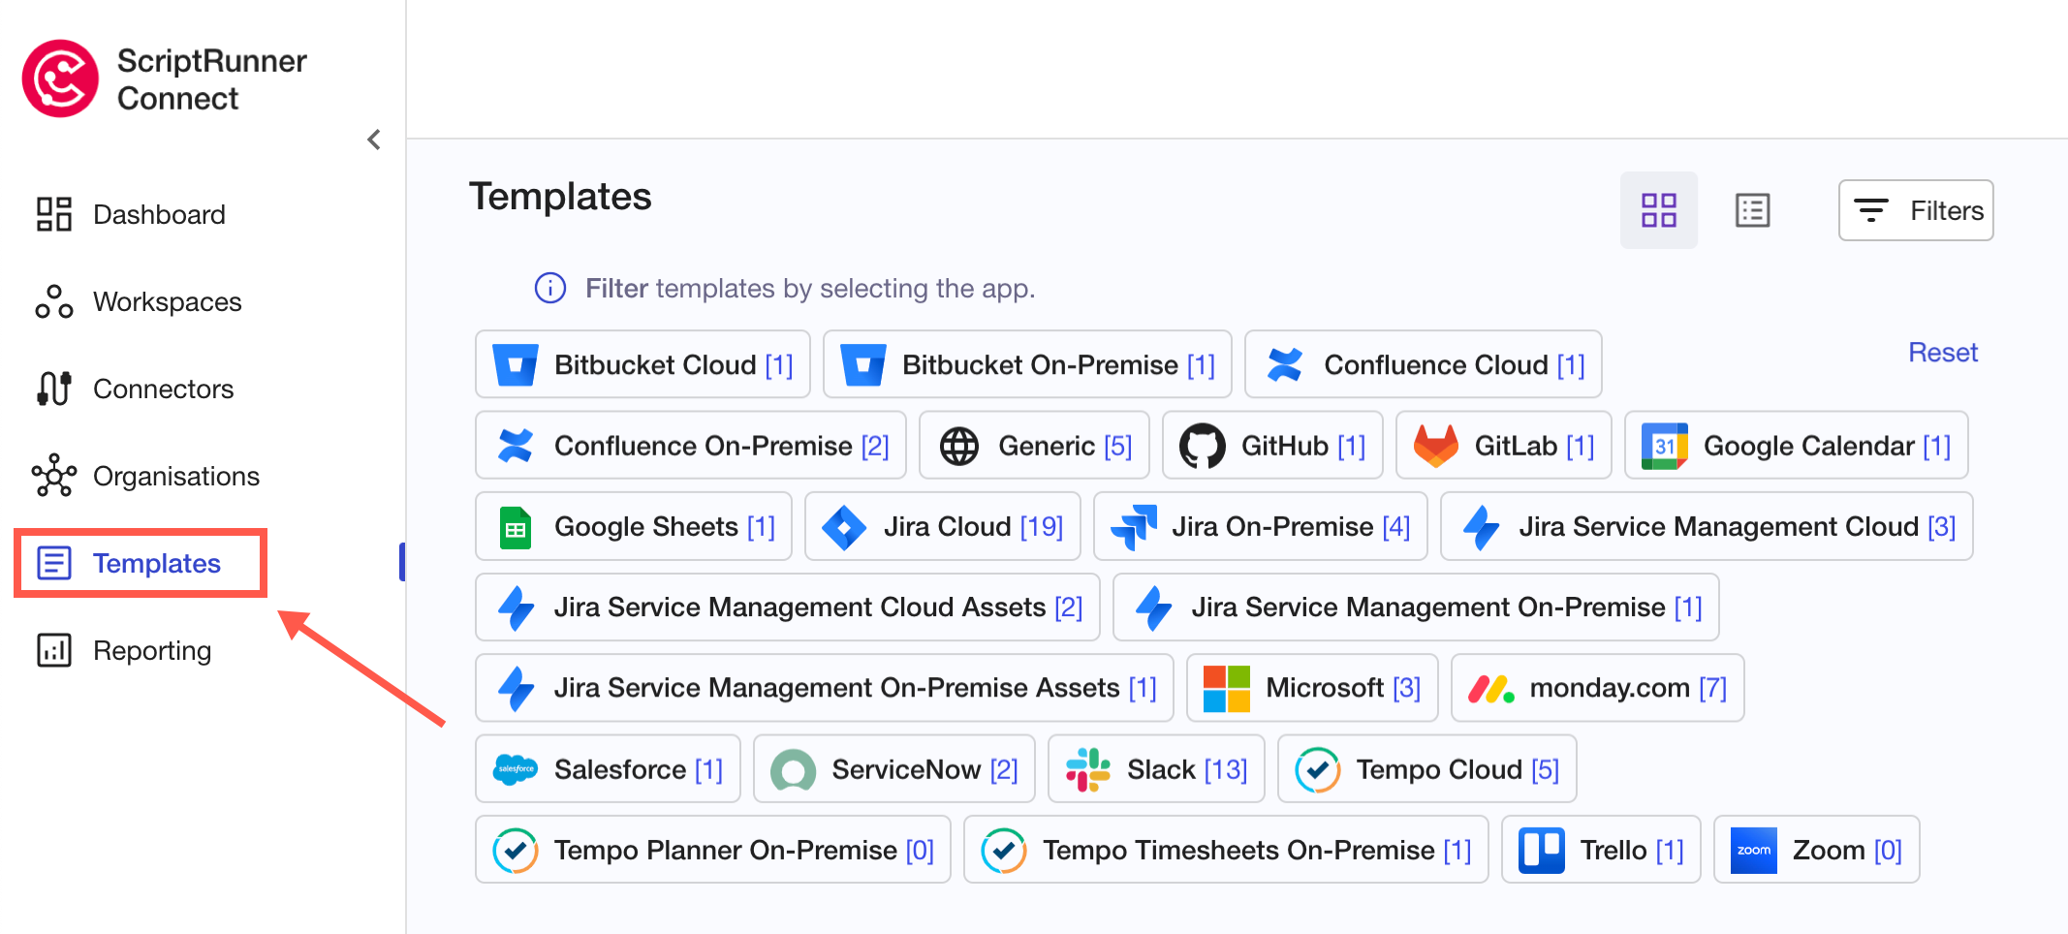Show Microsoft templates
The height and width of the screenshot is (934, 2068).
click(1312, 687)
